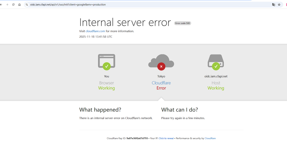Click the oidc.iam.cfapi.net host label
Screen dimensions: 287x160
coord(216,76)
